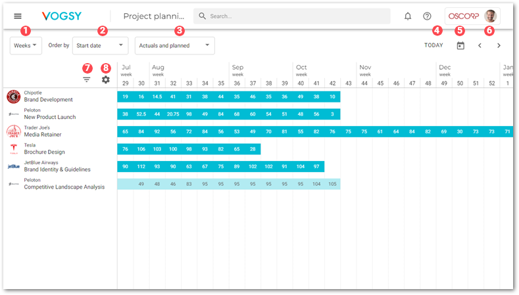The image size is (519, 295).
Task: Open Brand Identity & Guidelines project
Action: 57,170
